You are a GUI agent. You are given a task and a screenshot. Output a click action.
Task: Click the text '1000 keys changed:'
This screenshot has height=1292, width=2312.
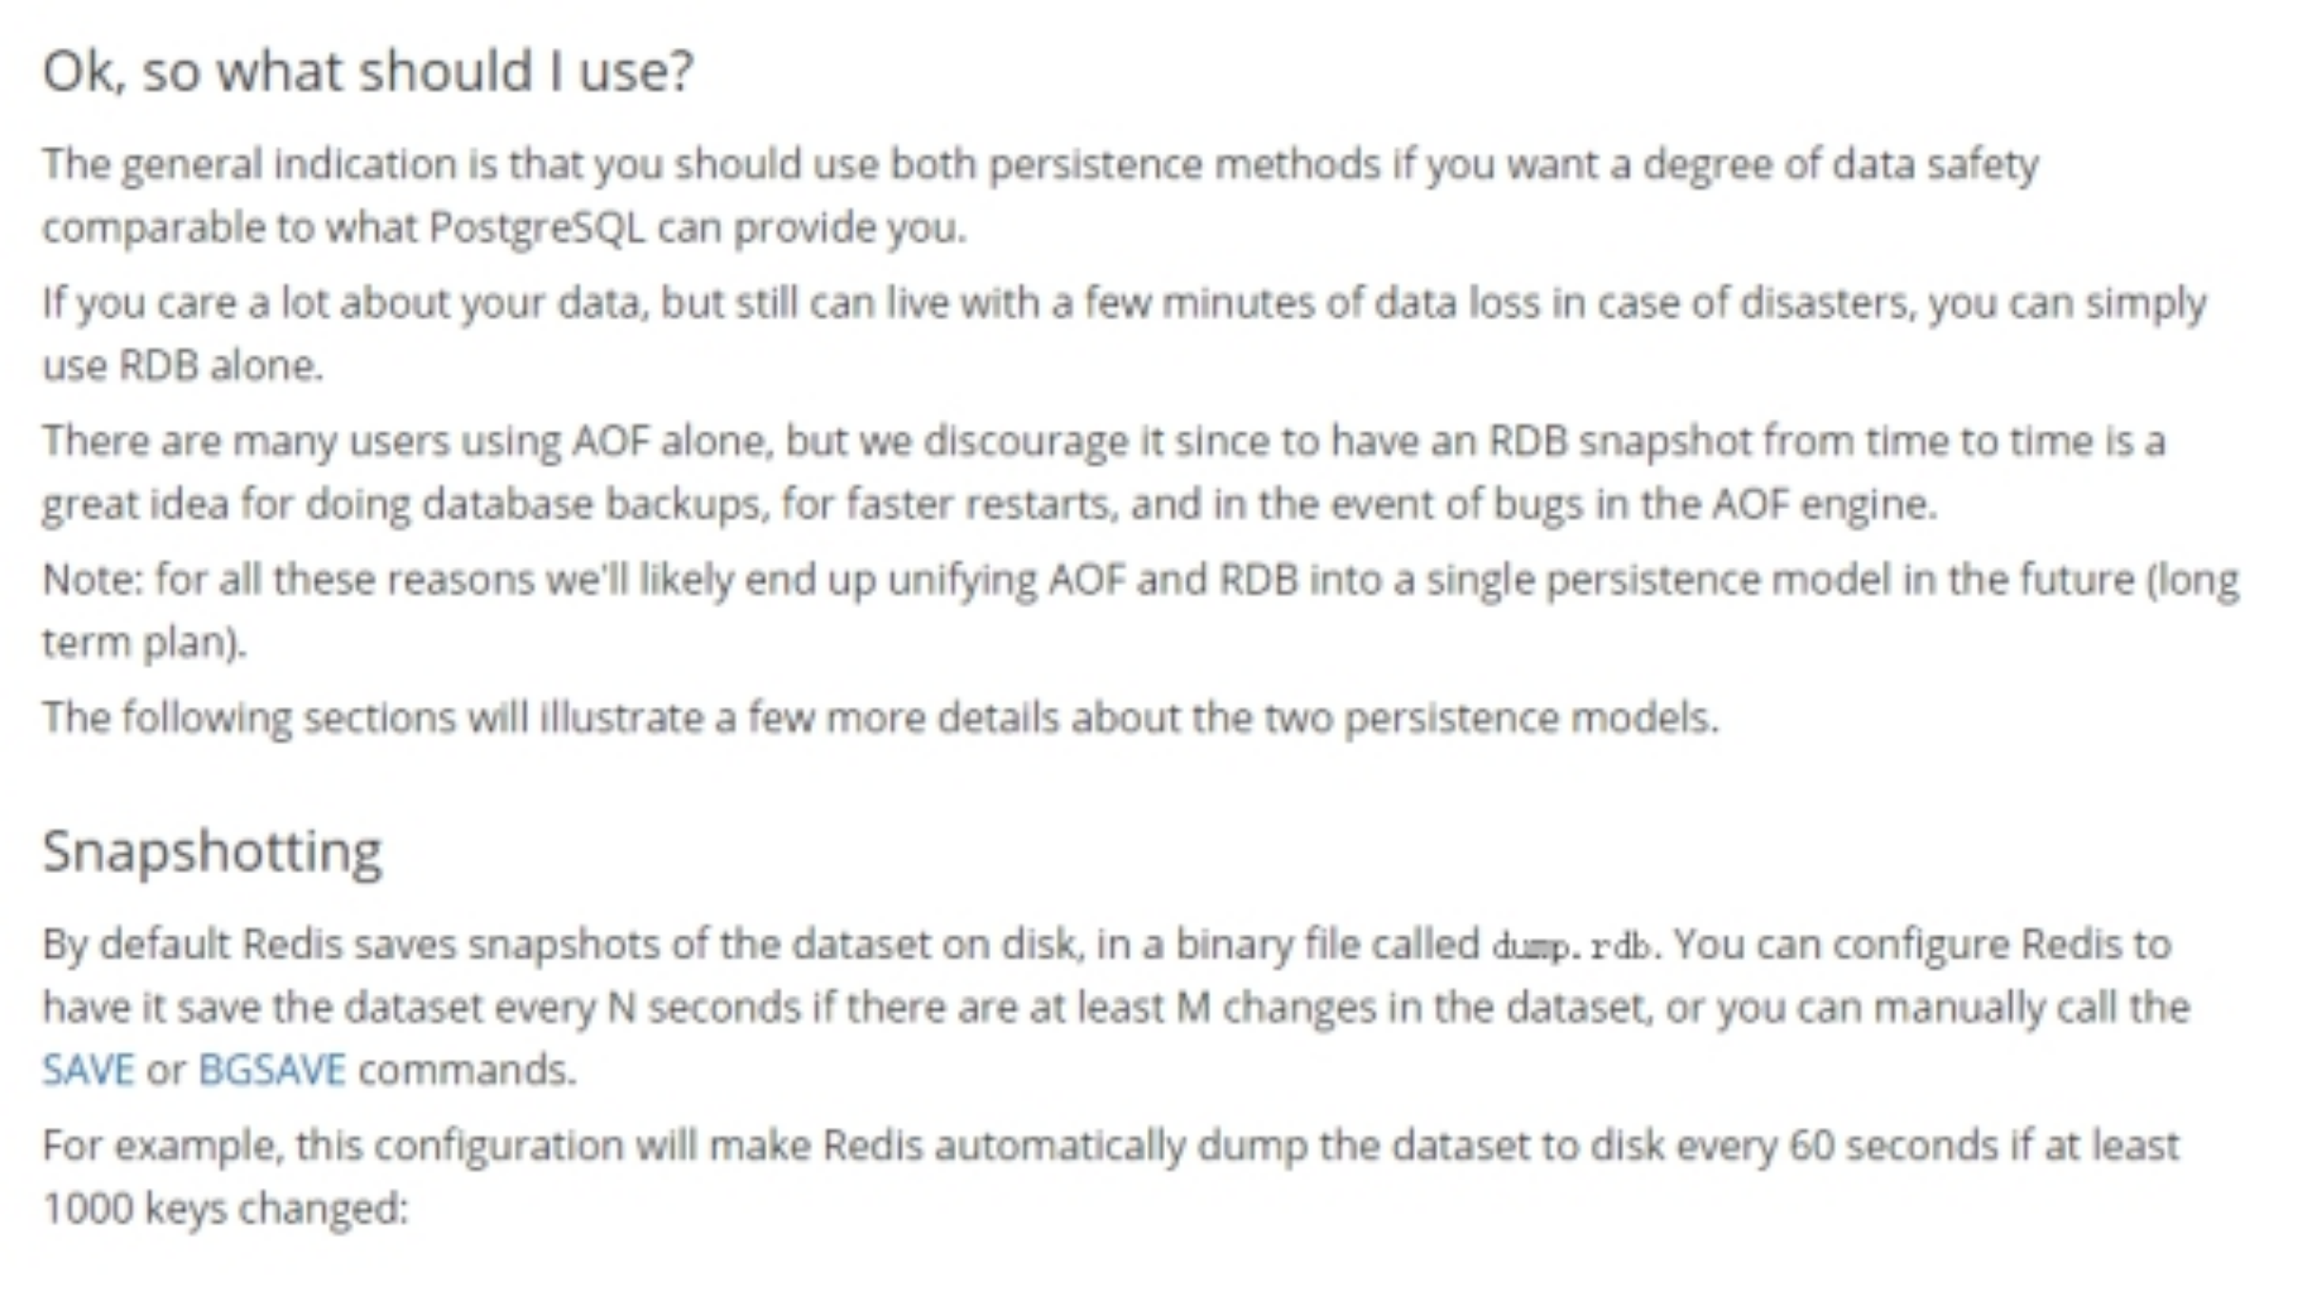click(x=226, y=1209)
